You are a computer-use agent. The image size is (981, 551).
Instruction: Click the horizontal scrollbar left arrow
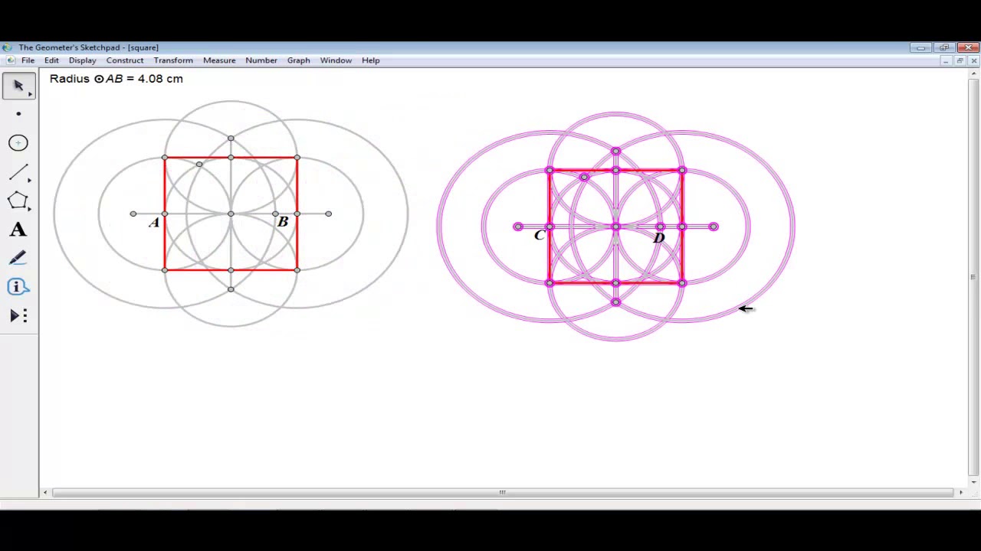45,492
